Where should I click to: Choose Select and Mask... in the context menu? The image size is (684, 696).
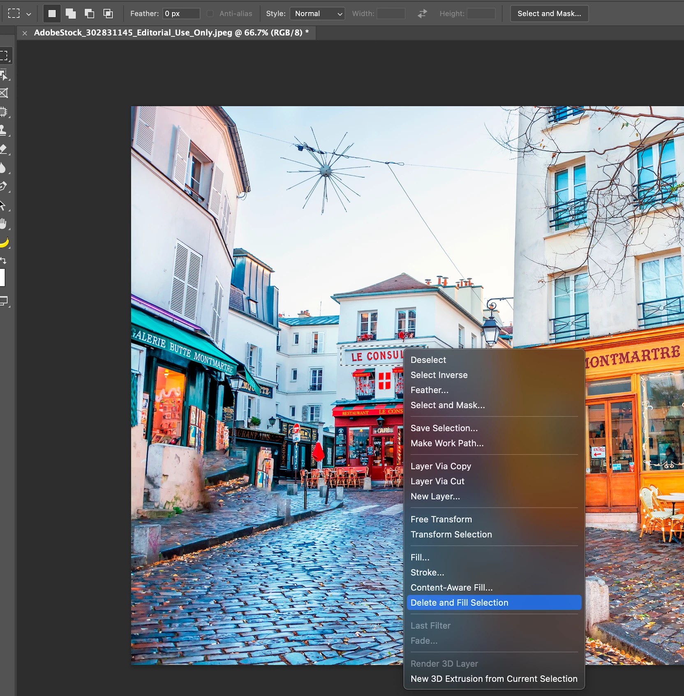click(494, 405)
